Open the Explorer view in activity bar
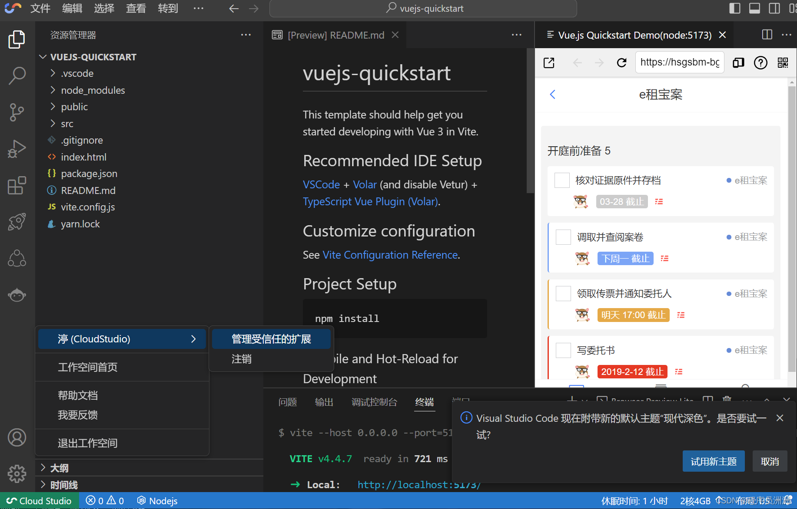Screen dimensions: 797x509 [17, 39]
